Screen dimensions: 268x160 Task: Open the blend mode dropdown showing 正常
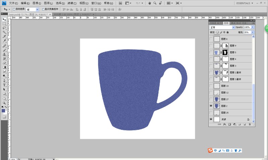[222, 27]
